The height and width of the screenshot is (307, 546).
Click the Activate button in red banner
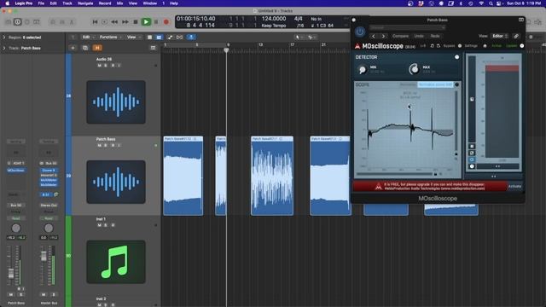[x=514, y=187]
